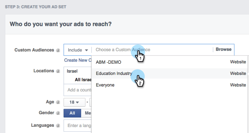Click Website label on Everyone row

pos(238,85)
